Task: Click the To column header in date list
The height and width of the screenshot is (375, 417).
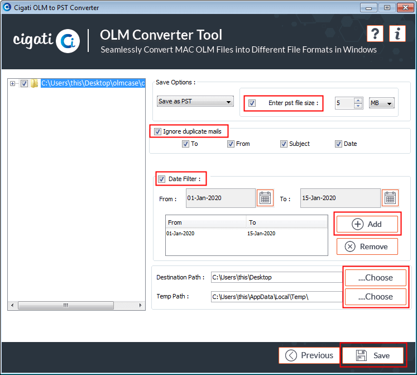Action: click(x=287, y=222)
